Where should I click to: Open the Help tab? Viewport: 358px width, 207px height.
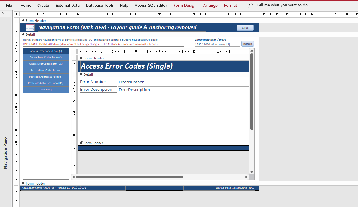(x=124, y=5)
